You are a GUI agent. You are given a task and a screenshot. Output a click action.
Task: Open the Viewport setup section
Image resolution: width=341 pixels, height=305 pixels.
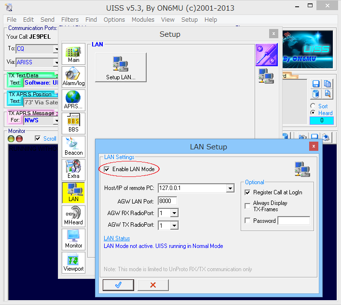73,262
